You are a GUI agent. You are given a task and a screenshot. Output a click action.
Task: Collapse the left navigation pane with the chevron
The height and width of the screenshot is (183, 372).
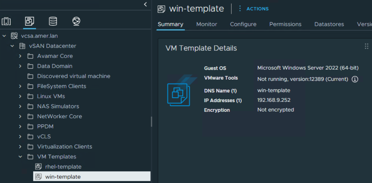(x=145, y=4)
